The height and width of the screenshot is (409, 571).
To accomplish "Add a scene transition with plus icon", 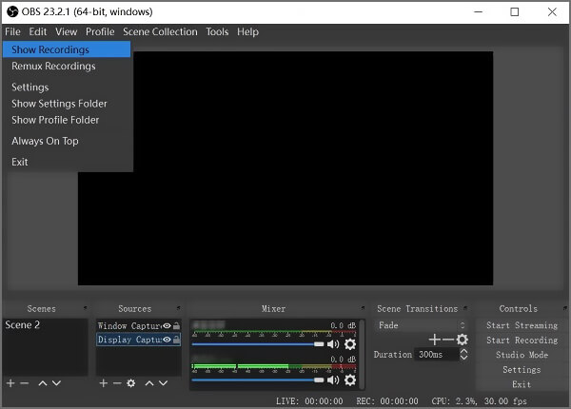I will click(x=435, y=340).
